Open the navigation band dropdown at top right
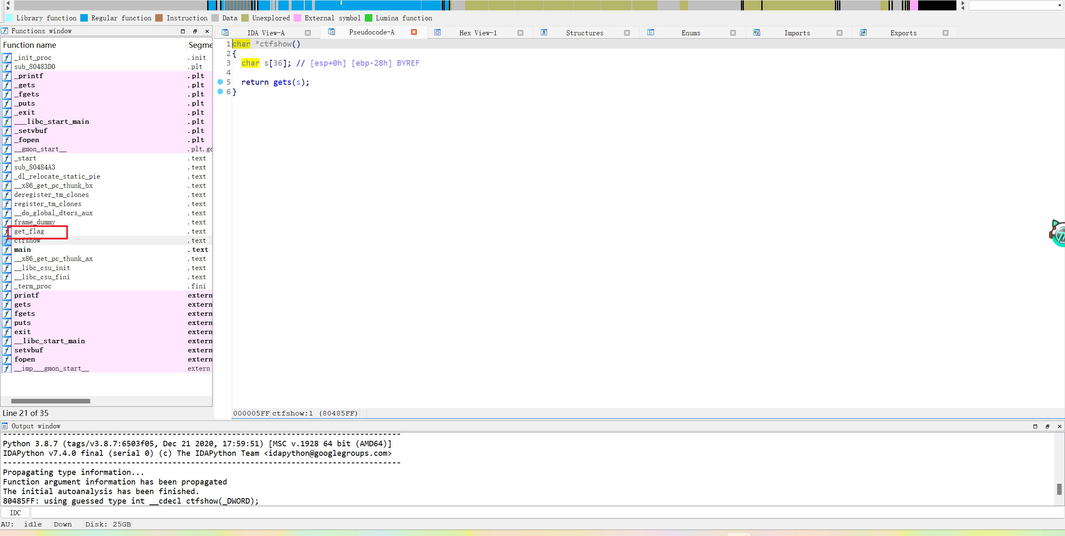The height and width of the screenshot is (536, 1065). (1059, 5)
